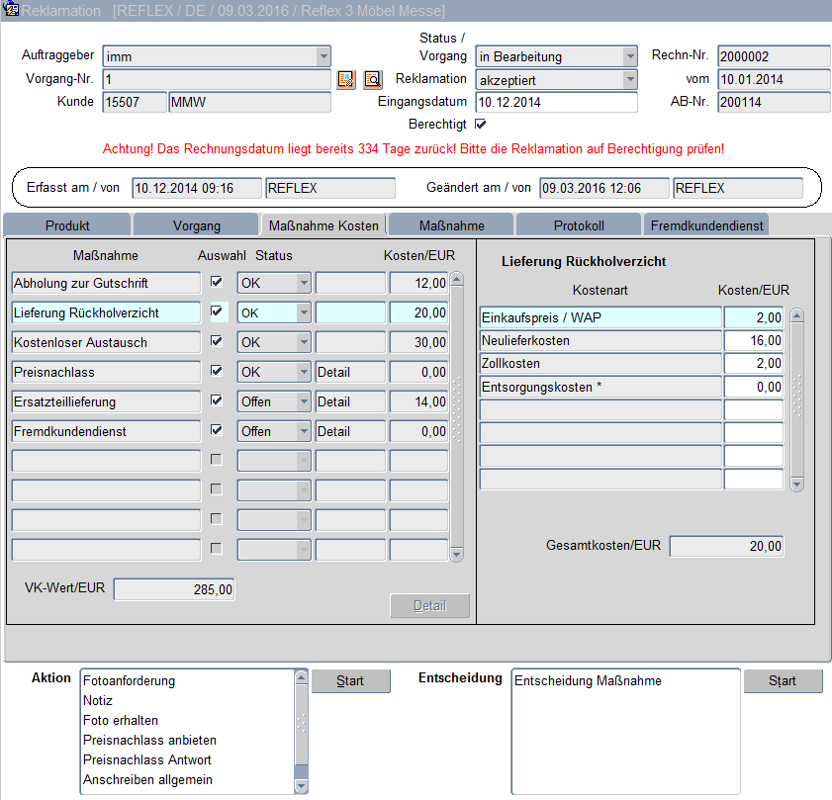832x800 pixels.
Task: Select Entscheidung Maßnahme in the Entscheidung list
Action: point(589,680)
